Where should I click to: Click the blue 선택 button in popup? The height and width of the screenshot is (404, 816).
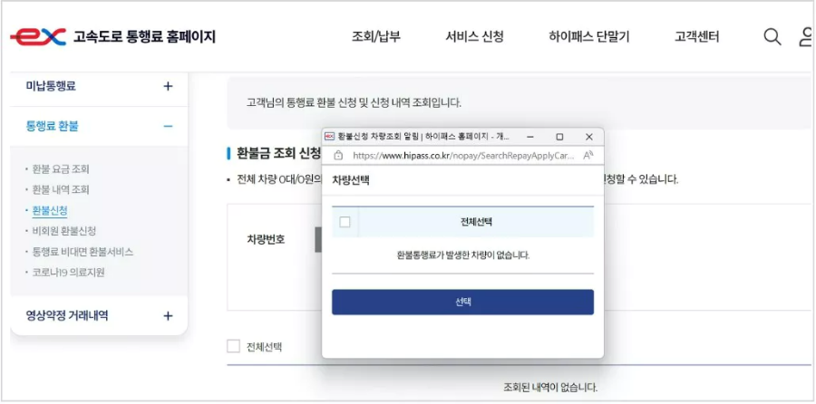click(462, 302)
